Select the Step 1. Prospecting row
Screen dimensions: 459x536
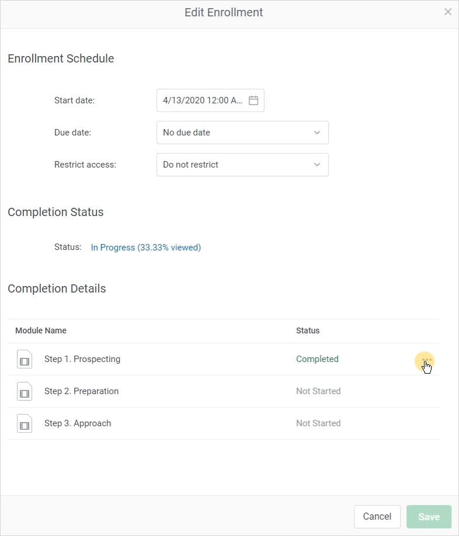224,359
